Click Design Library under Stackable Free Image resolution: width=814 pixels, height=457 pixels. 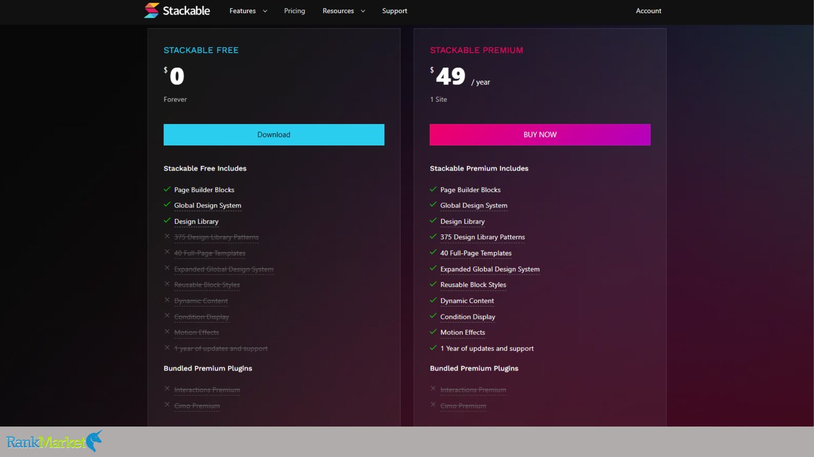[196, 221]
